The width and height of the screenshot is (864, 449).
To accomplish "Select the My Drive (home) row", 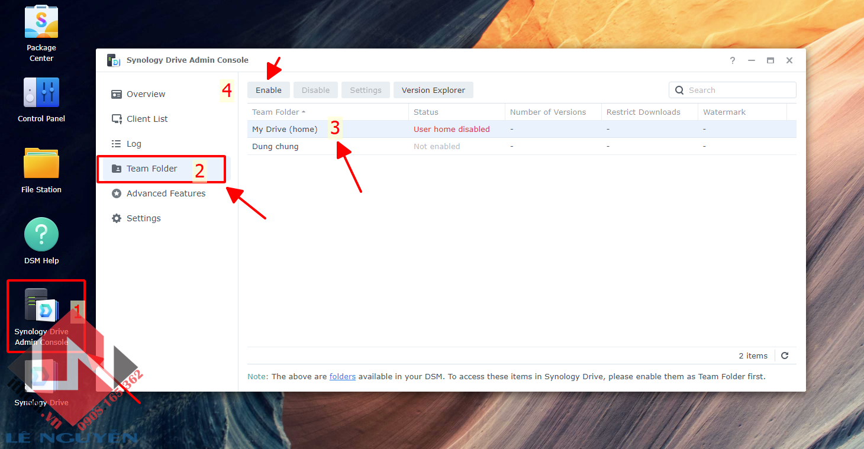I will pos(522,129).
